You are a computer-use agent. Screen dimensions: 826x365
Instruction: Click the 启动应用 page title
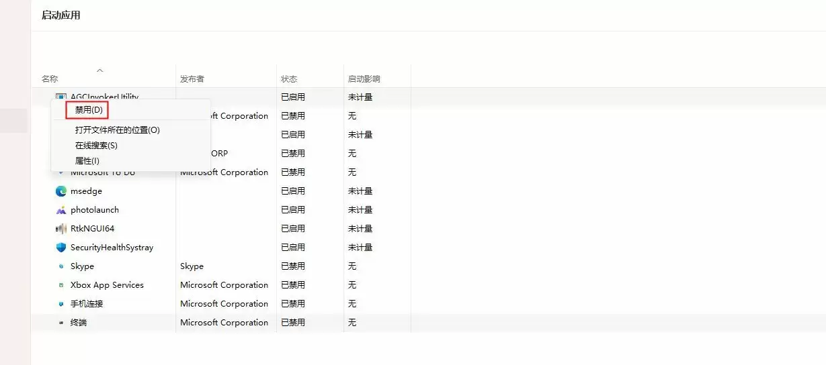[x=61, y=15]
